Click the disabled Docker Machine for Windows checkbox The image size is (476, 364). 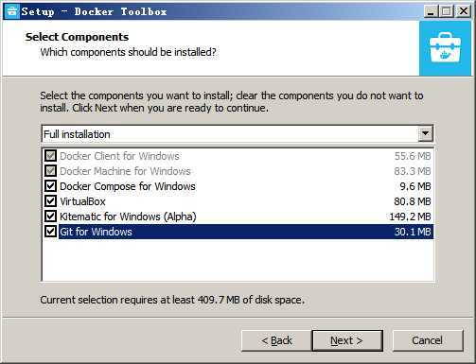click(50, 171)
